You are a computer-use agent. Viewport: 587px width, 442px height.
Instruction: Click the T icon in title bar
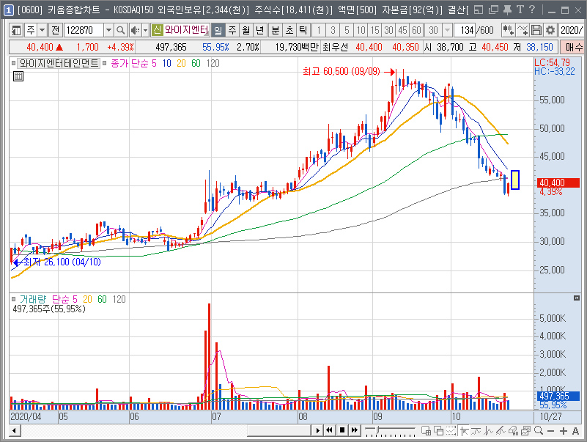point(520,10)
